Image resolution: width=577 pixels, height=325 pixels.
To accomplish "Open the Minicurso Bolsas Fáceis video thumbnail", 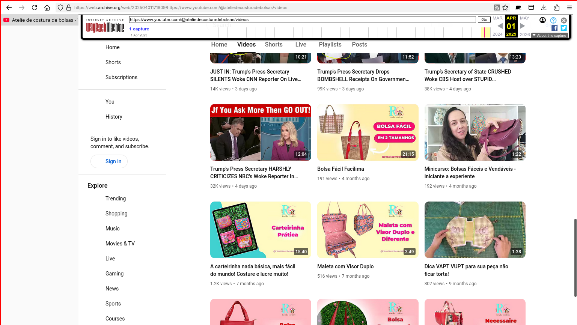I will coord(475,132).
